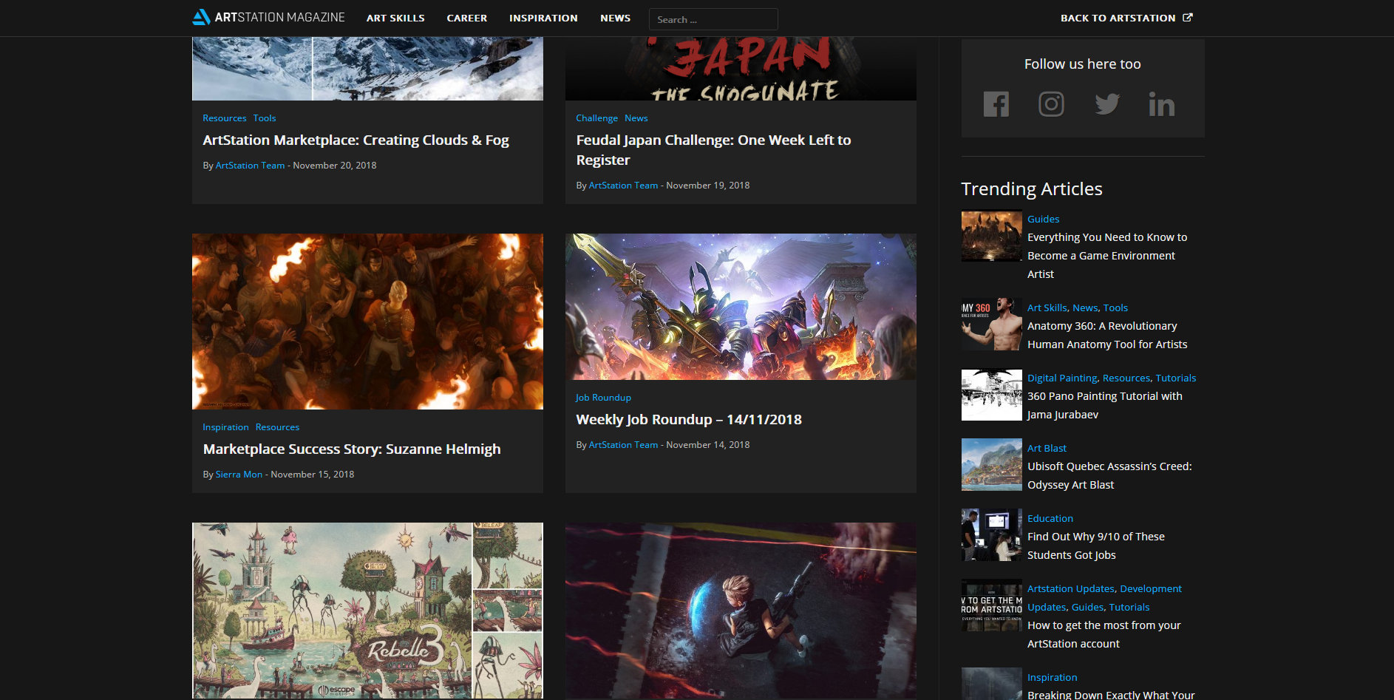Select the Job Roundup category tag

[603, 398]
